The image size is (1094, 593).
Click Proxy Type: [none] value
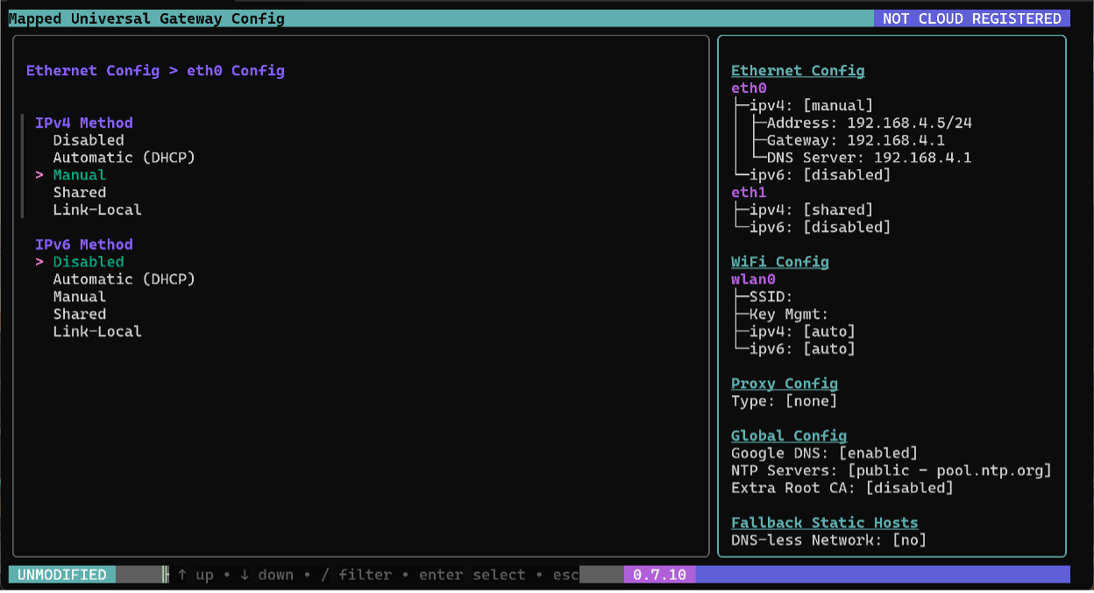(x=785, y=401)
